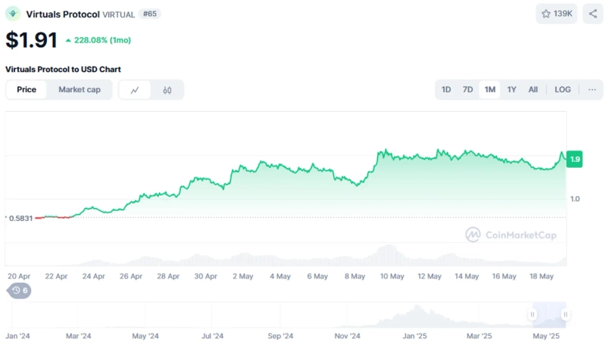Image resolution: width=606 pixels, height=345 pixels.
Task: Click the right handle of range slider
Action: click(x=564, y=315)
